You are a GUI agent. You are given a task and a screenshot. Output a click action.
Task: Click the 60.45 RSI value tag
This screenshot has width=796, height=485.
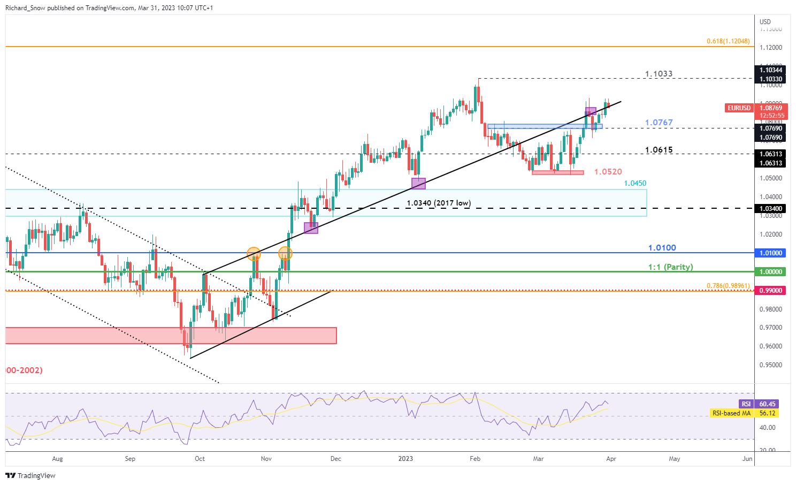(x=767, y=404)
